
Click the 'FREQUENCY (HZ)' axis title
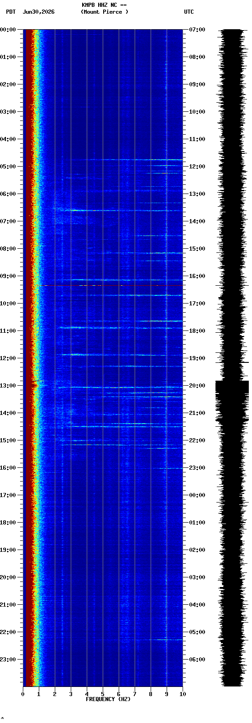point(108,699)
